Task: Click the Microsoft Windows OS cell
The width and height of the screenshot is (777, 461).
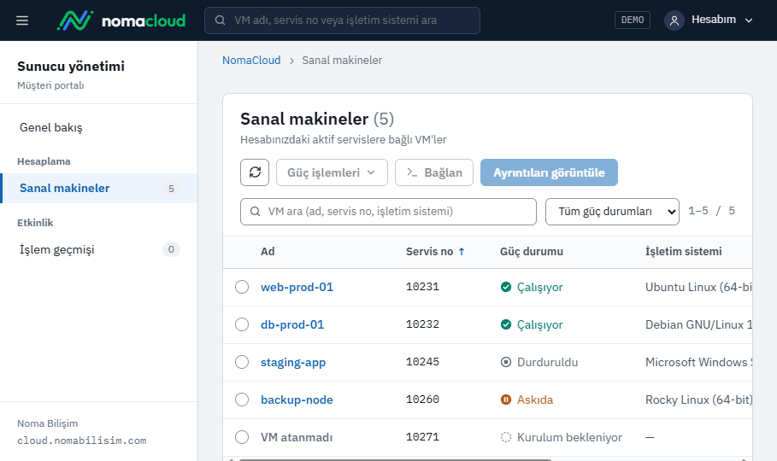Action: tap(698, 363)
